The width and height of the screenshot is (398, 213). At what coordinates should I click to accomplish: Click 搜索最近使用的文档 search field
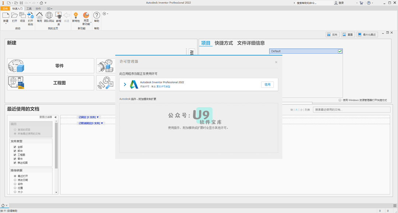click(352, 109)
